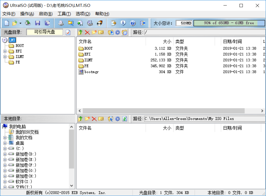Burn the CD image with the flaming disc icon
This screenshot has width=266, height=196.
[x=100, y=23]
